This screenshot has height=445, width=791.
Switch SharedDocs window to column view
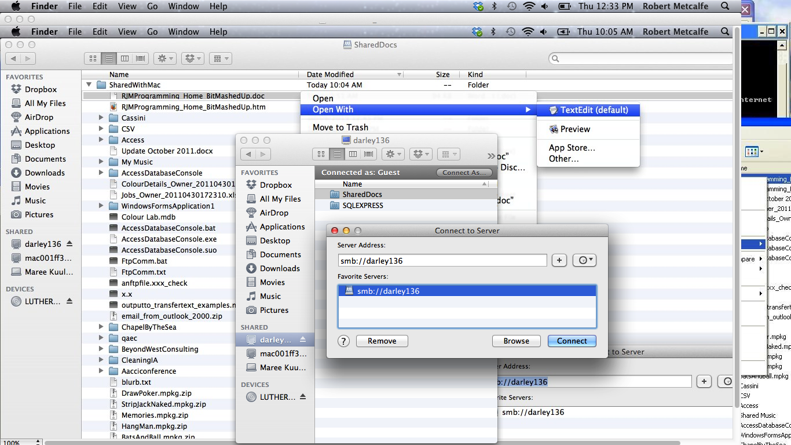pos(124,59)
